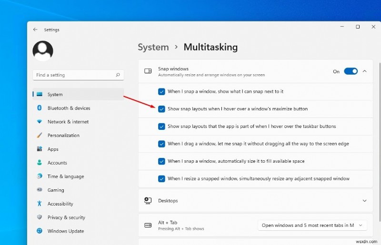The height and width of the screenshot is (245, 381).
Task: Click the Desktops icon
Action: click(148, 201)
